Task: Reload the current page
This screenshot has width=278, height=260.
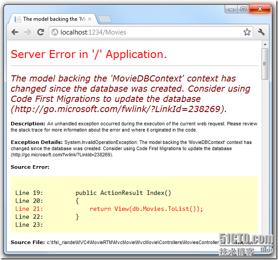Action: point(40,32)
